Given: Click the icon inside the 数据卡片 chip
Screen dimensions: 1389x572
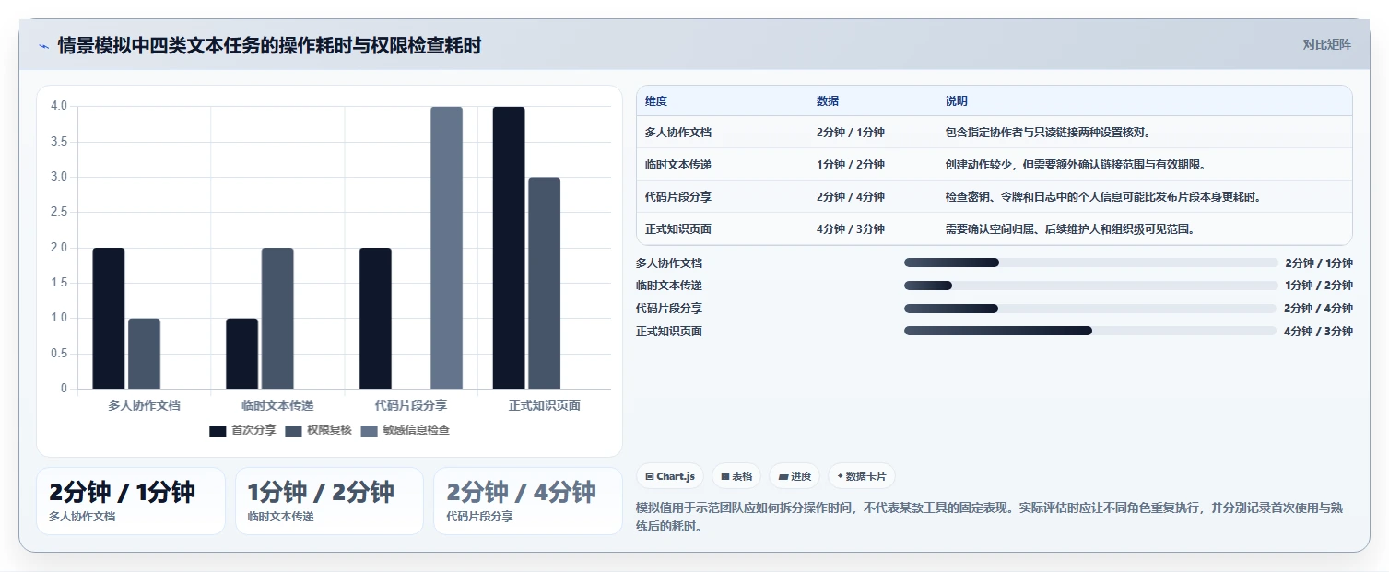Looking at the screenshot, I should (840, 476).
